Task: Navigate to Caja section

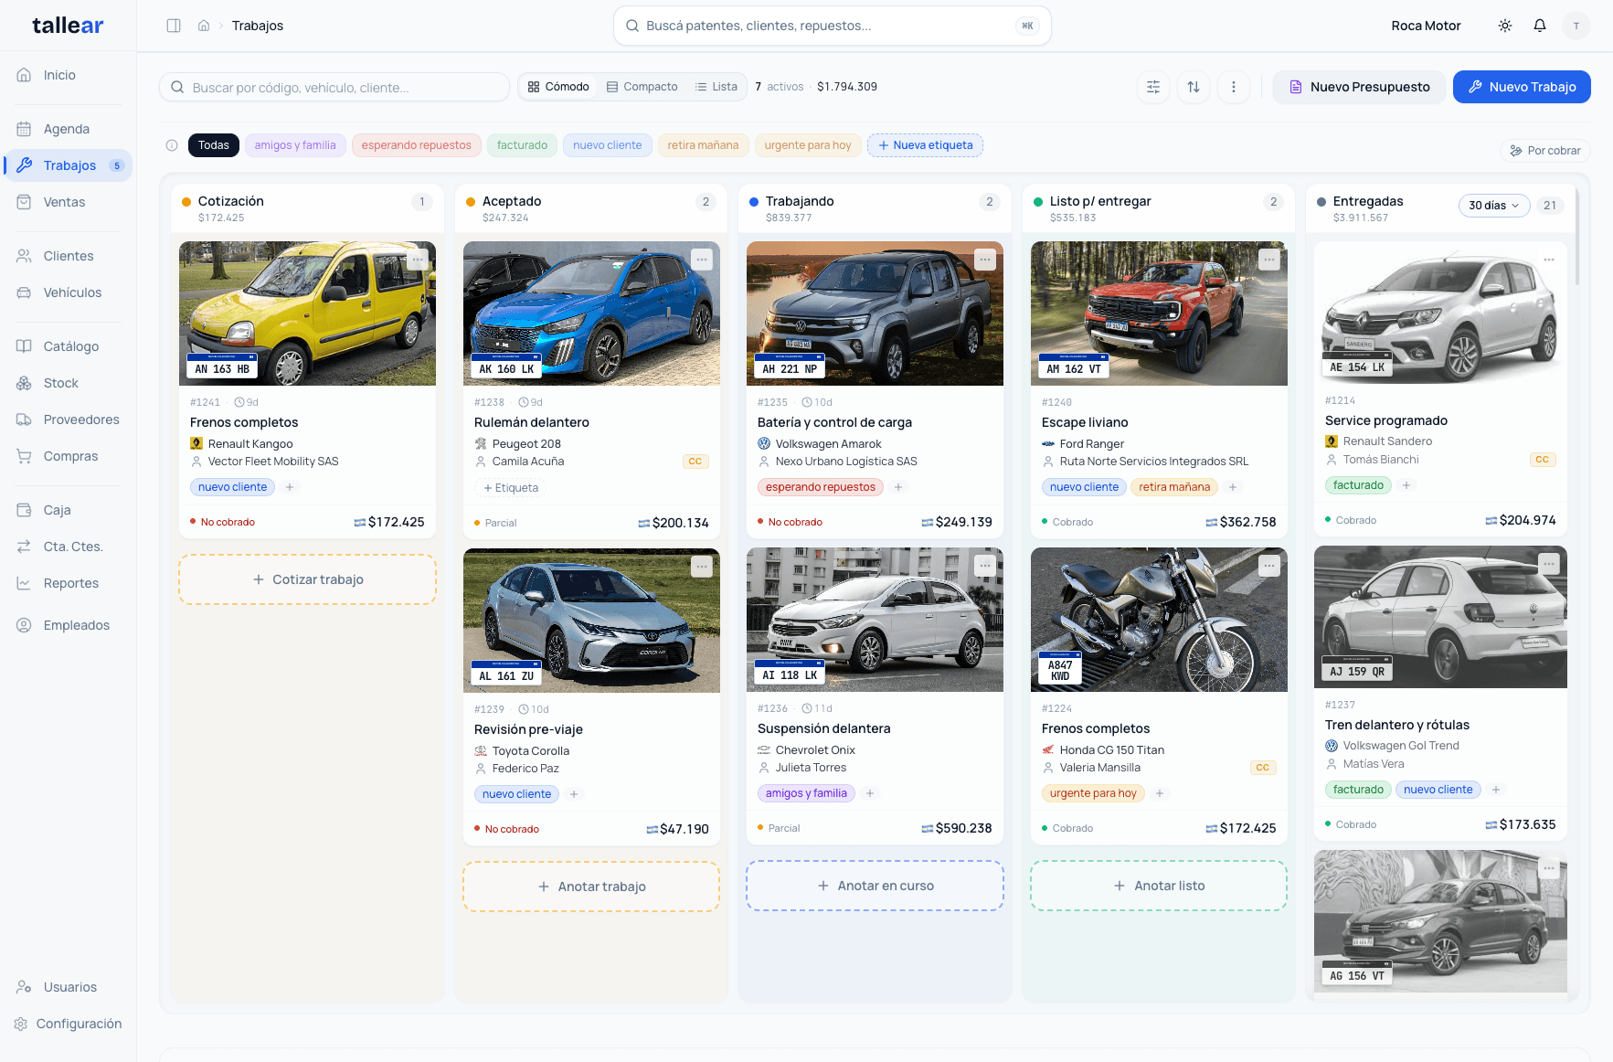Action: tap(69, 510)
